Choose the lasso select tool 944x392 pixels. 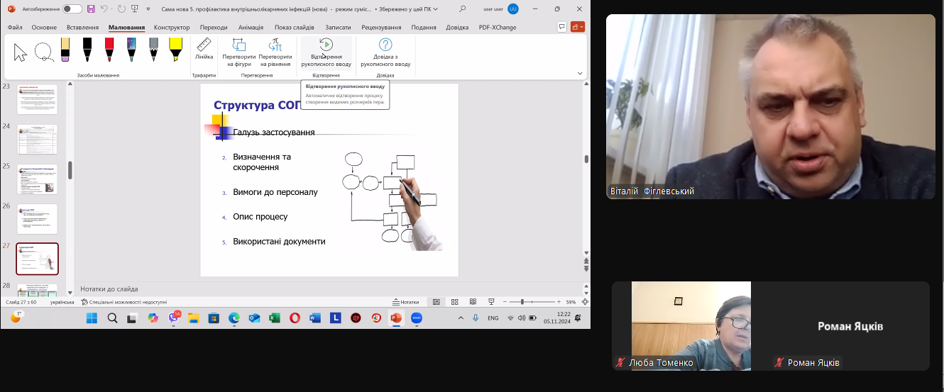(x=43, y=52)
